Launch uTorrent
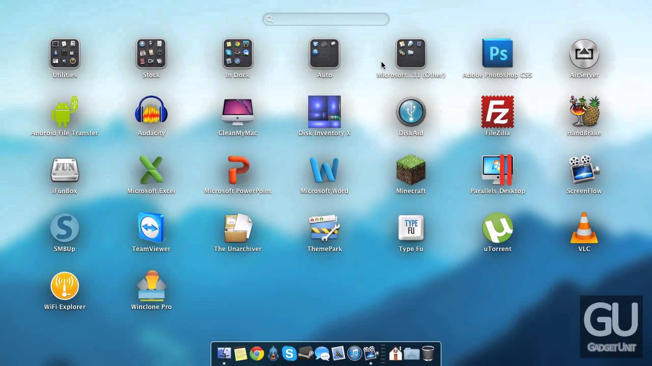This screenshot has height=366, width=652. pos(498,227)
